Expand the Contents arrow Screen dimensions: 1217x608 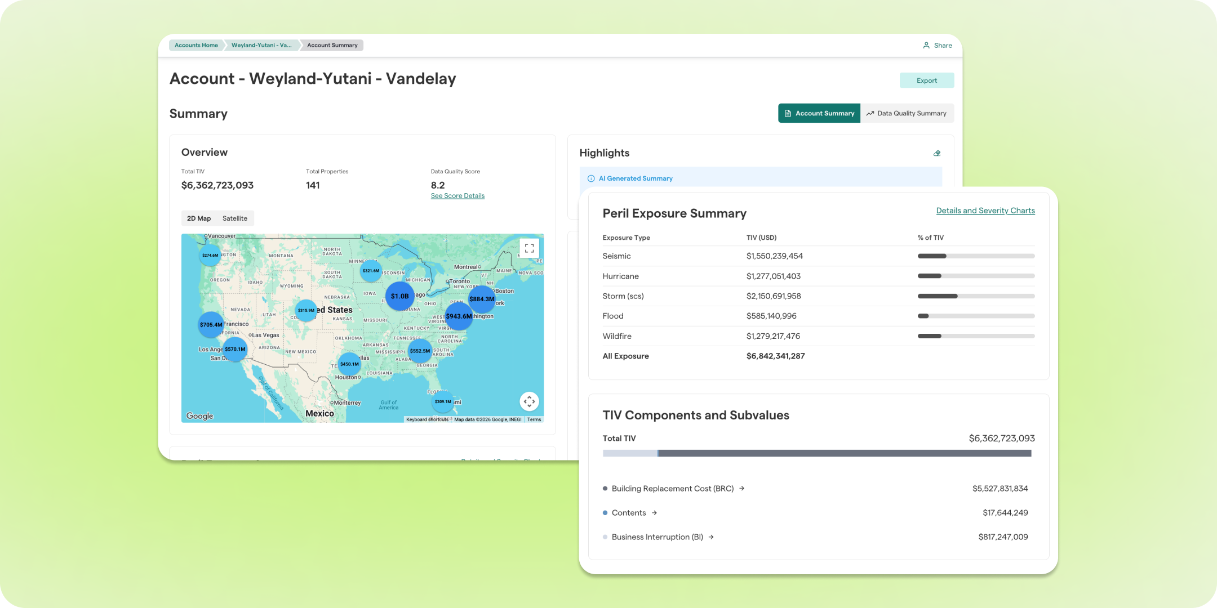click(x=654, y=513)
